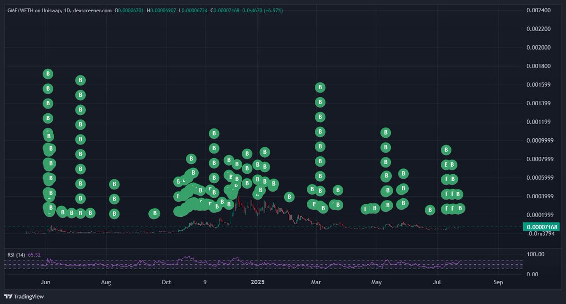Click the +6.97% change value
This screenshot has height=304, width=566.
(x=273, y=10)
